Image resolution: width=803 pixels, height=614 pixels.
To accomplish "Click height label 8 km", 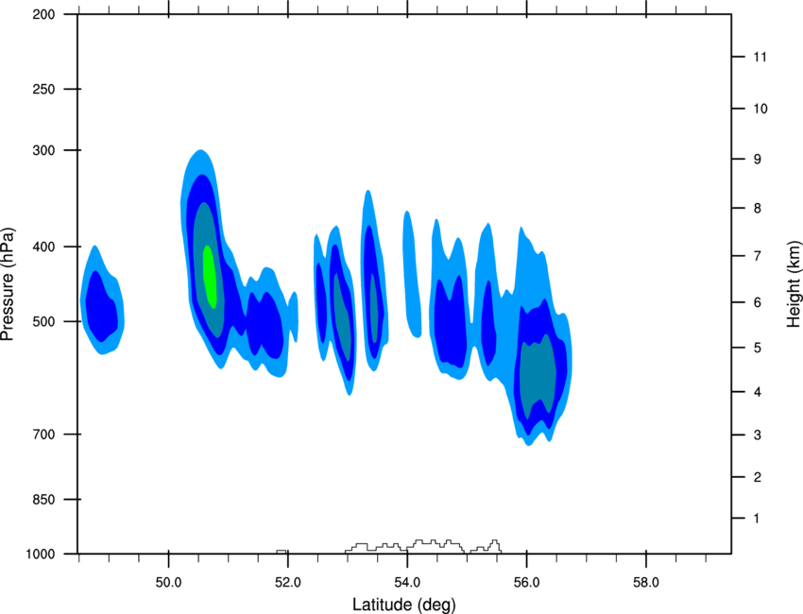I will (x=758, y=209).
